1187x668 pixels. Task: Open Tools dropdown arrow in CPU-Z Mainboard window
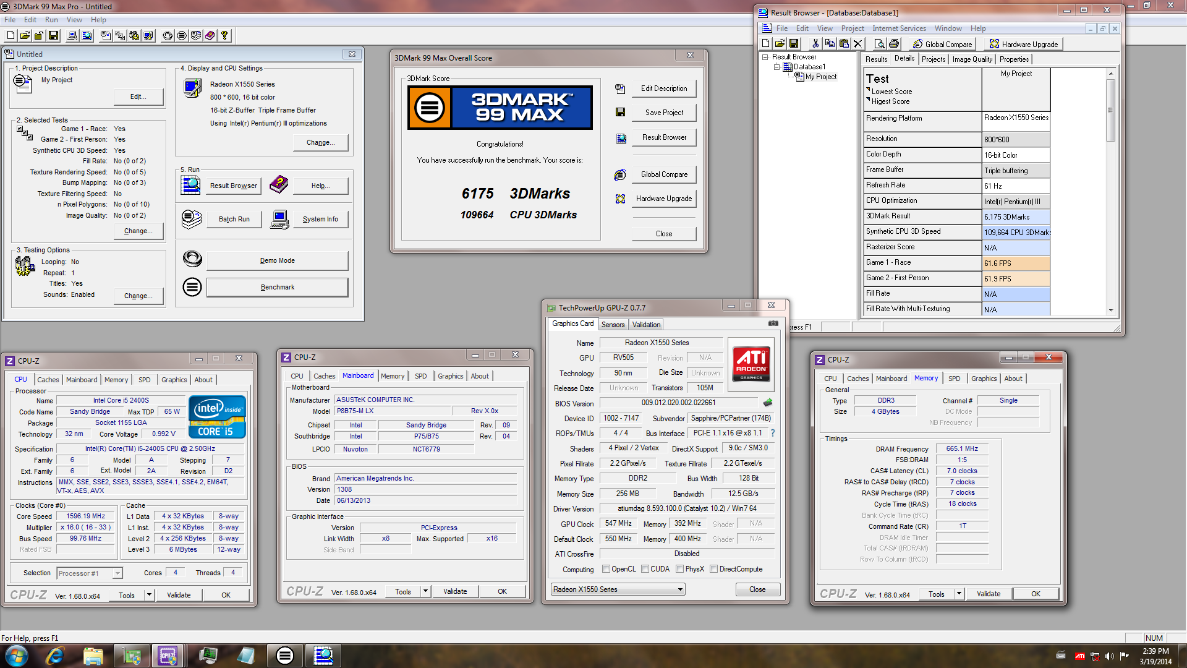point(425,591)
